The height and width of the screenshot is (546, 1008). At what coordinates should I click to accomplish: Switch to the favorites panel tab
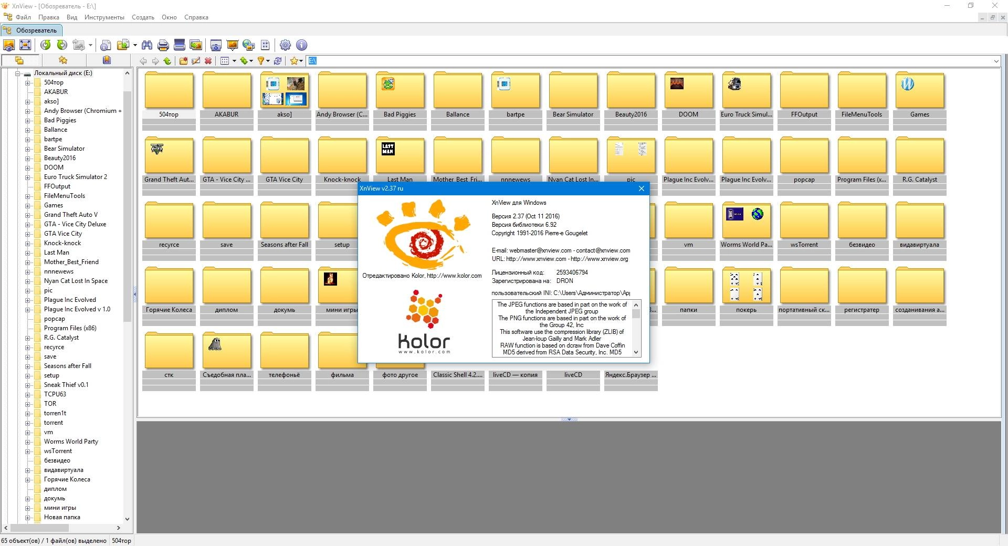(x=63, y=60)
